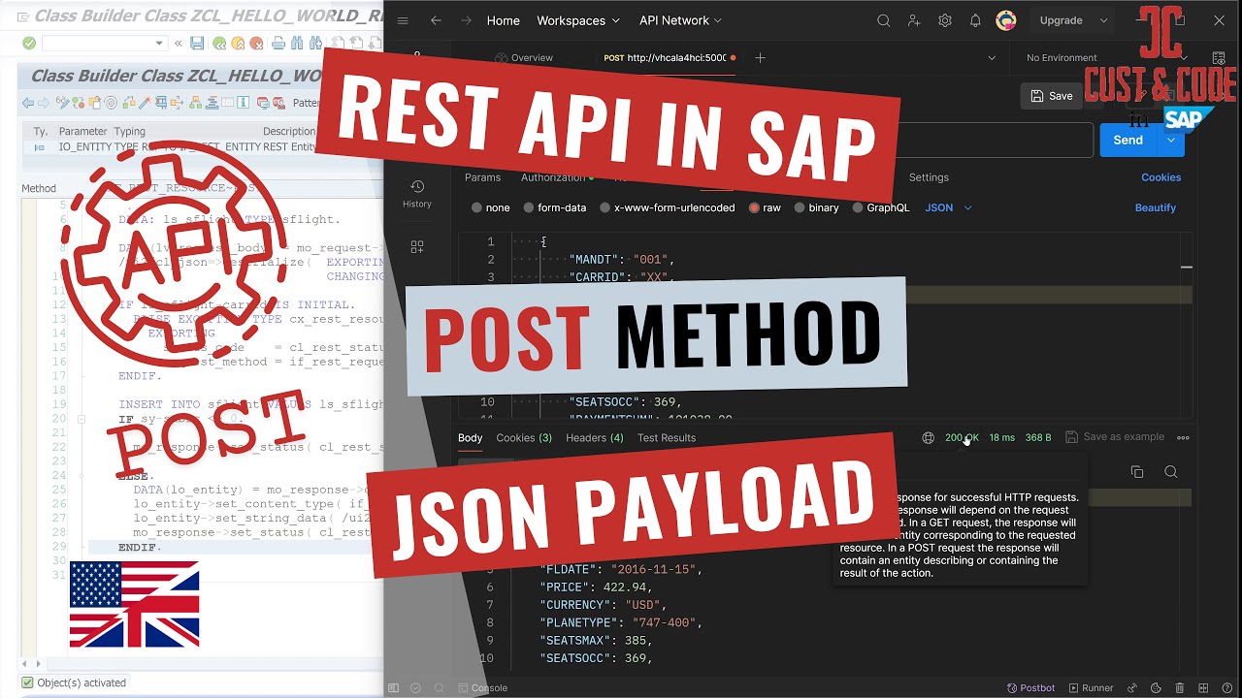
Task: Click the SAP Print icon
Action: (278, 43)
